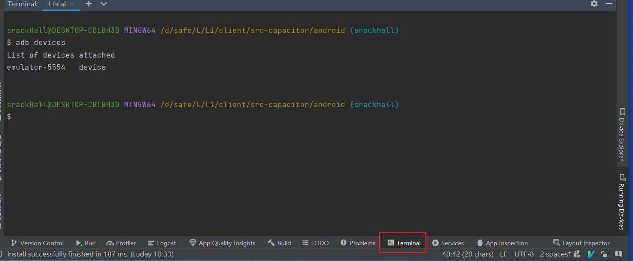Open the Version Control tool window
Viewport: 633px width, 261px height.
pyautogui.click(x=37, y=243)
